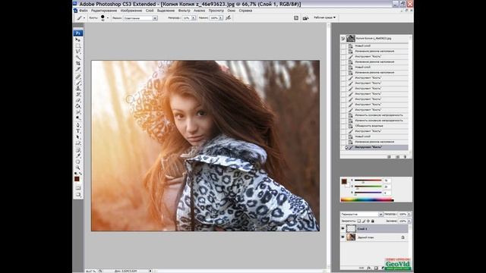The width and height of the screenshot is (486, 273).
Task: Open the brush flow slider arrow in options bar
Action: click(x=221, y=18)
